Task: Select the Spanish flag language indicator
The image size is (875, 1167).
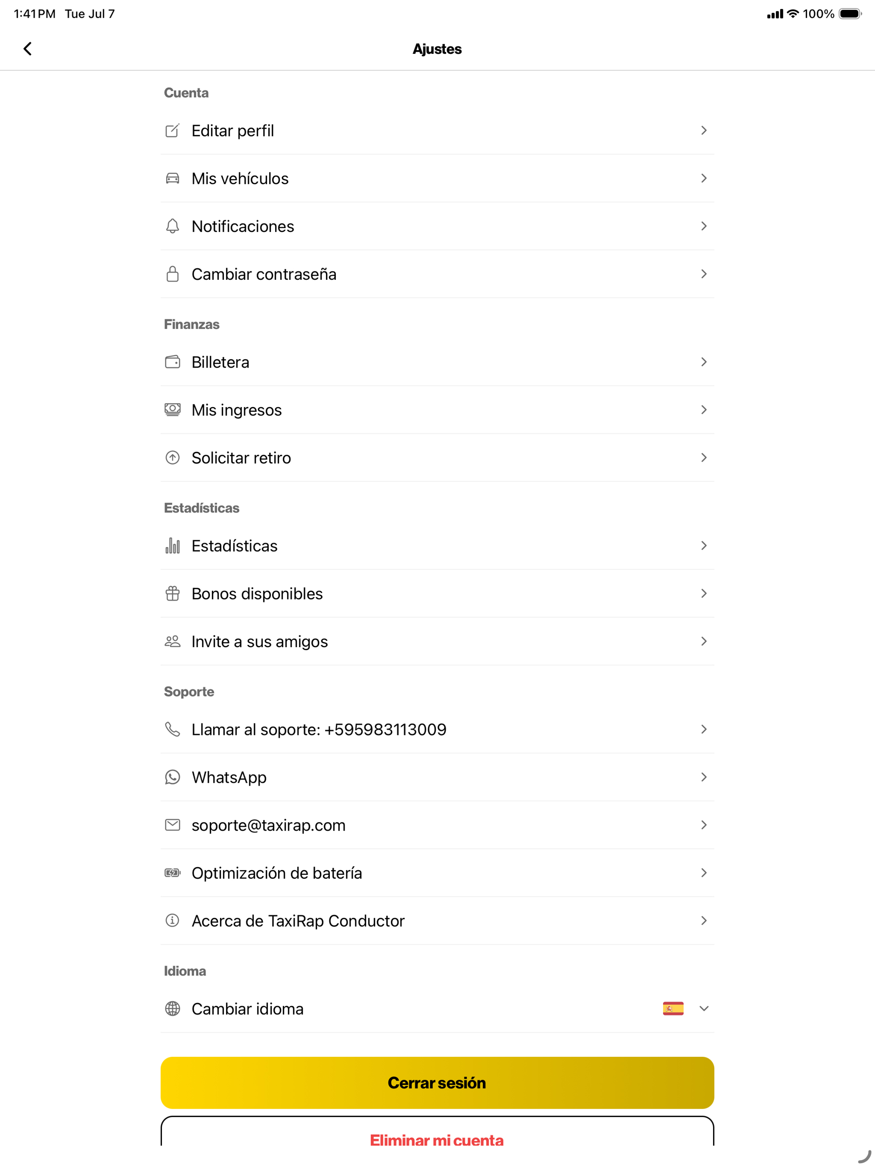Action: pyautogui.click(x=673, y=1008)
